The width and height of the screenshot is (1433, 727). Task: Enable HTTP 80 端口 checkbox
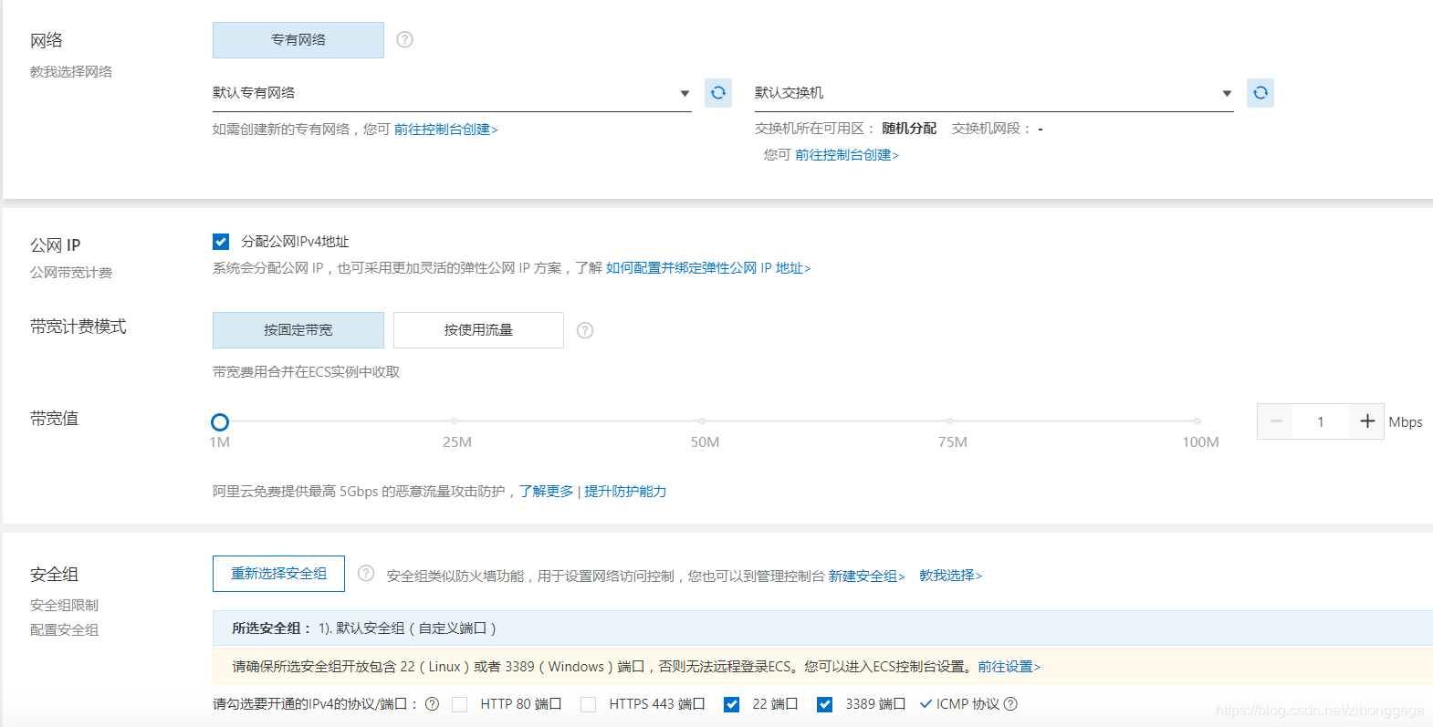(460, 704)
